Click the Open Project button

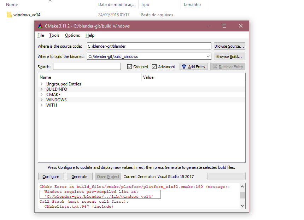(108, 177)
